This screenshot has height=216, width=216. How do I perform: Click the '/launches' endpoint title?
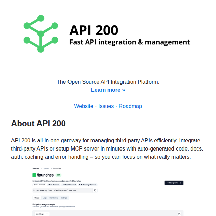click(45, 175)
